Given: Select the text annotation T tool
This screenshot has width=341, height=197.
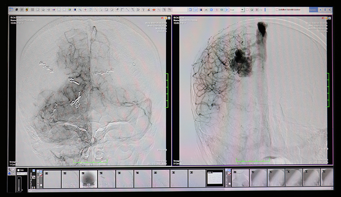Looking at the screenshot, I should 143,10.
